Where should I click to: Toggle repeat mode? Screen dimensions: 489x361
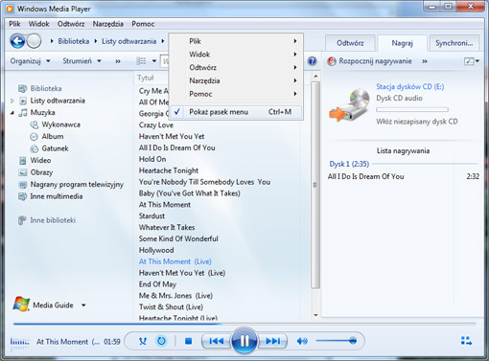pos(161,341)
